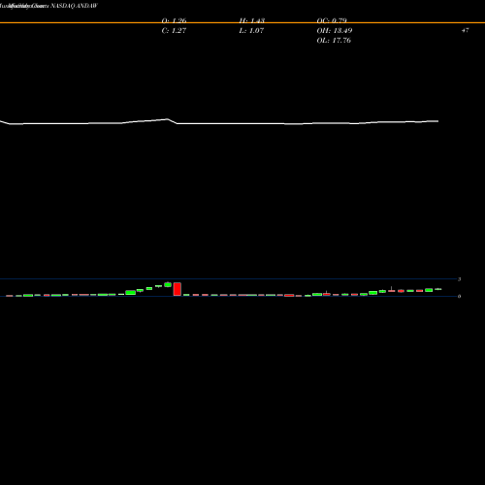Screen dimensions: 485x485
Task: Select the high value H: 1.43
Action: 252,20
